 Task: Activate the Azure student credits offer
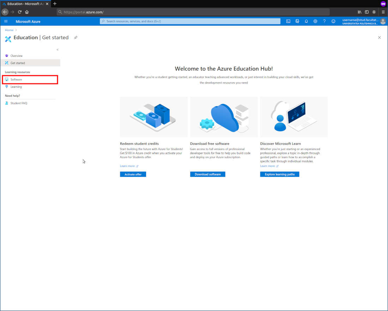[x=133, y=174]
